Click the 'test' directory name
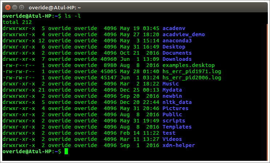270x163 pixels. coord(169,133)
